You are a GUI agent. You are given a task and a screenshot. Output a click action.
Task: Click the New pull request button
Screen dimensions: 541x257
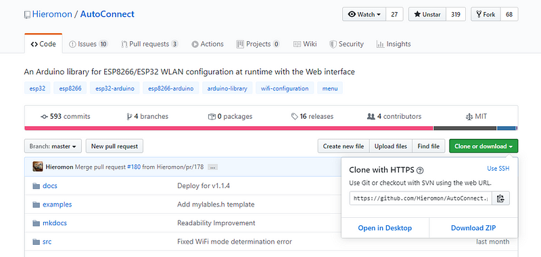pos(114,146)
